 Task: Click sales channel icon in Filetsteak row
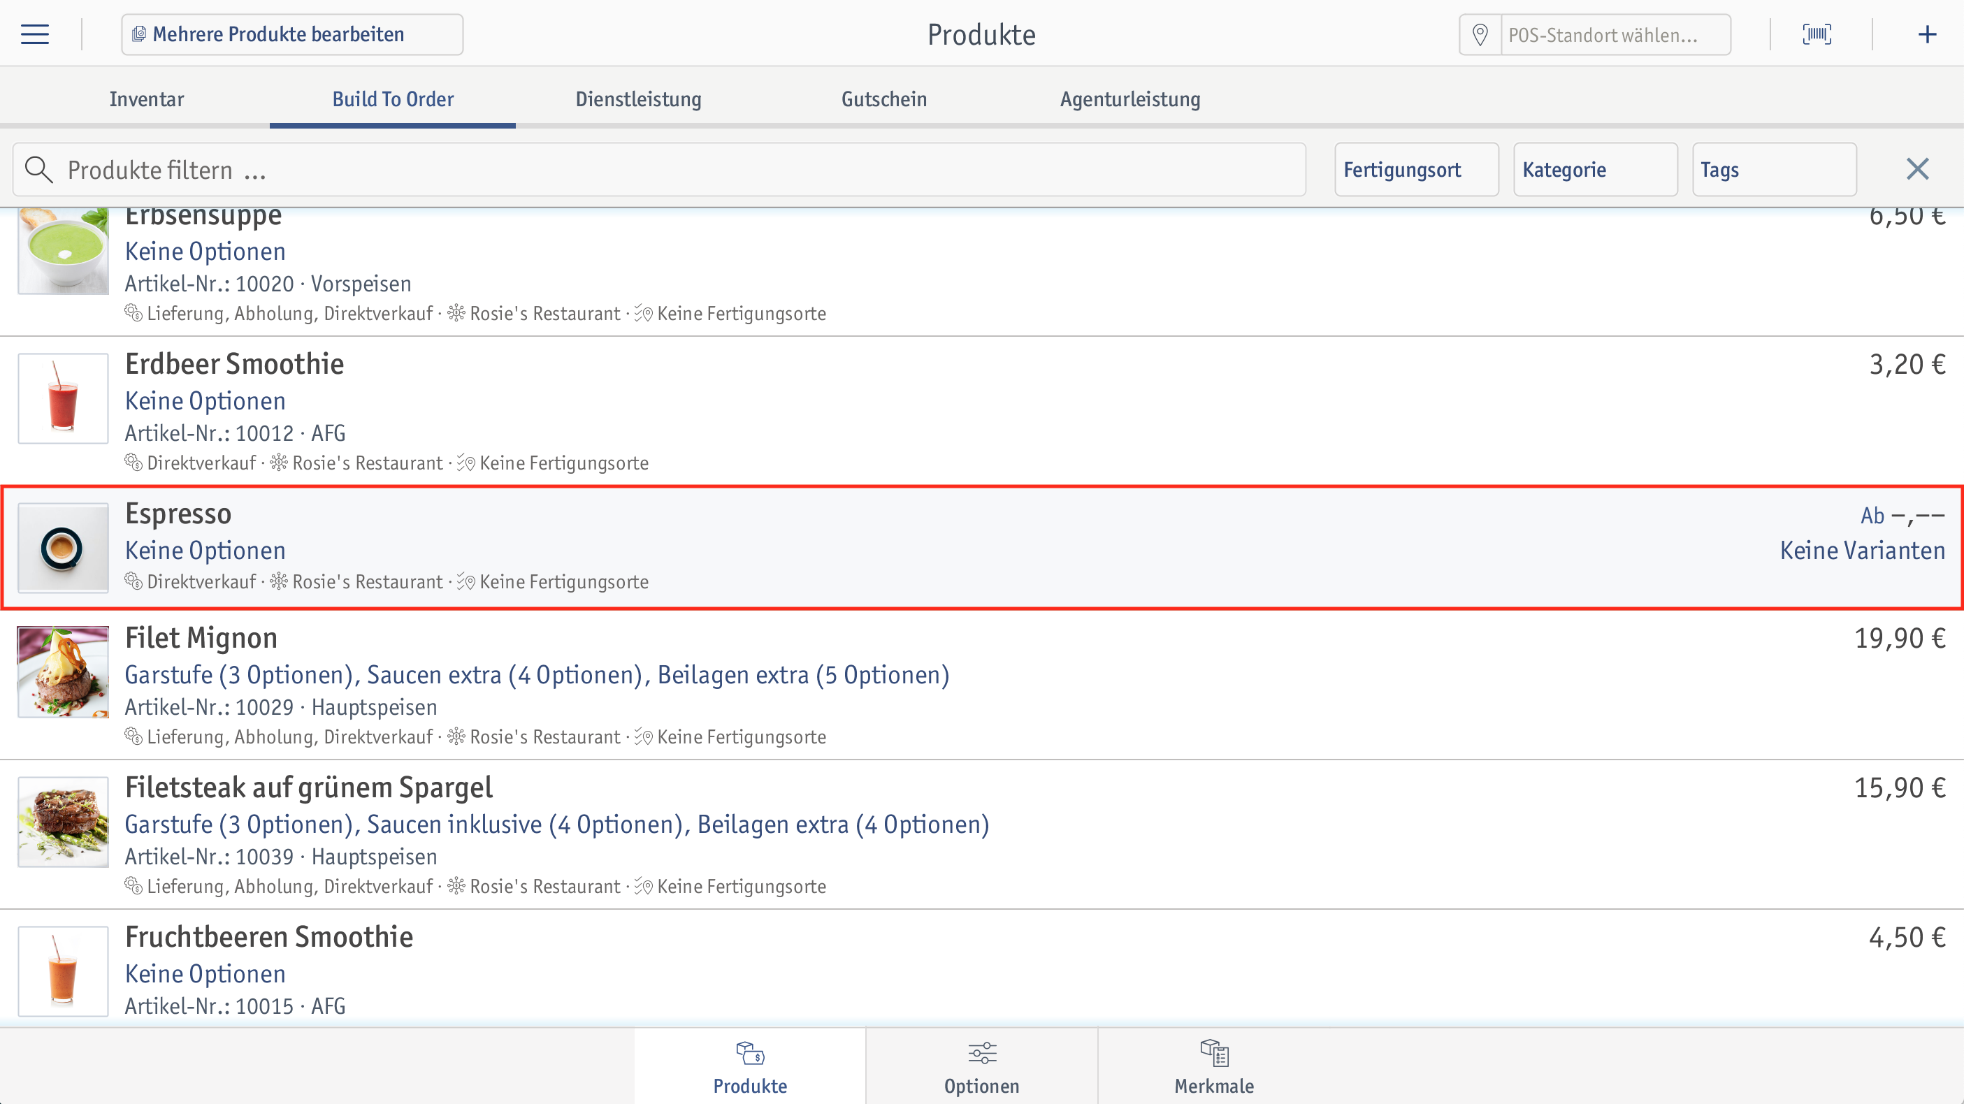133,885
